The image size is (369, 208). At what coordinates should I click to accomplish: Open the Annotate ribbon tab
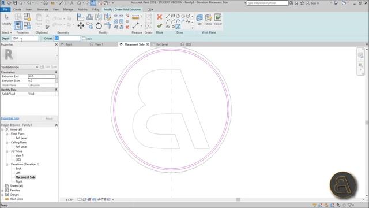click(x=43, y=9)
